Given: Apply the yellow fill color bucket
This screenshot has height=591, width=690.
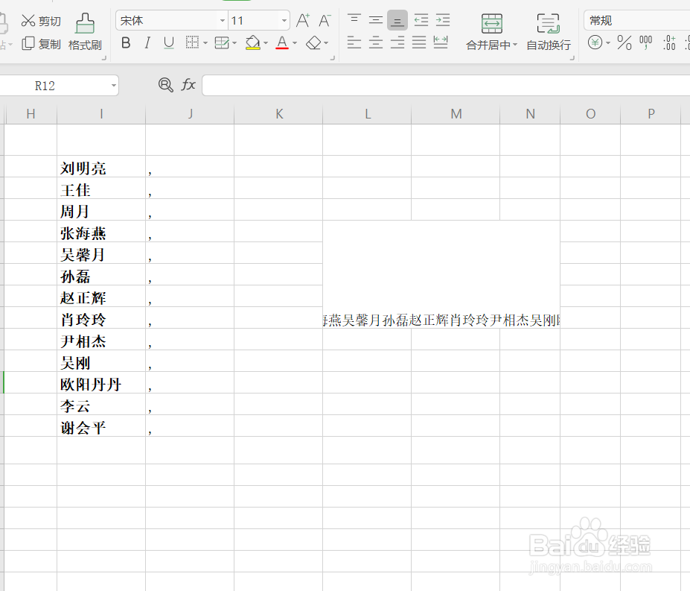Looking at the screenshot, I should 253,42.
